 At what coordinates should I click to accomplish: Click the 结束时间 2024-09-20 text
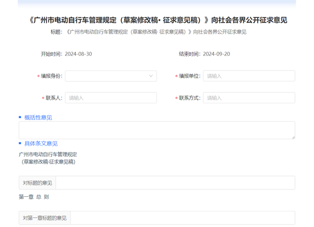click(205, 54)
